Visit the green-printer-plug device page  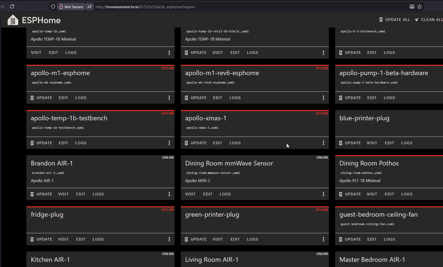pyautogui.click(x=218, y=239)
